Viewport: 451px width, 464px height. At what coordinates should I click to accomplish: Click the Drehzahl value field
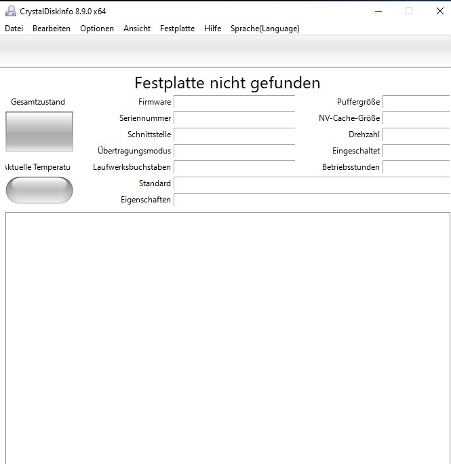[x=416, y=135]
